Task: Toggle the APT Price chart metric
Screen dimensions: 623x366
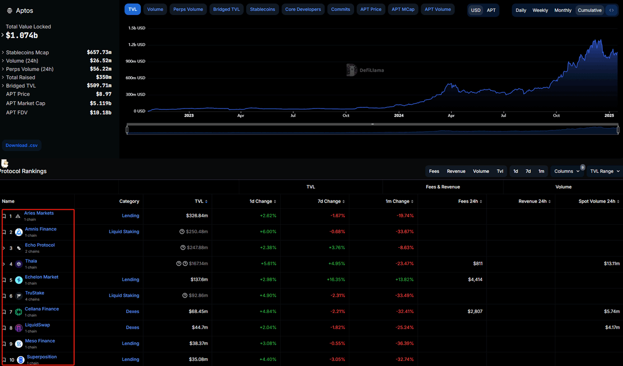Action: pos(371,9)
